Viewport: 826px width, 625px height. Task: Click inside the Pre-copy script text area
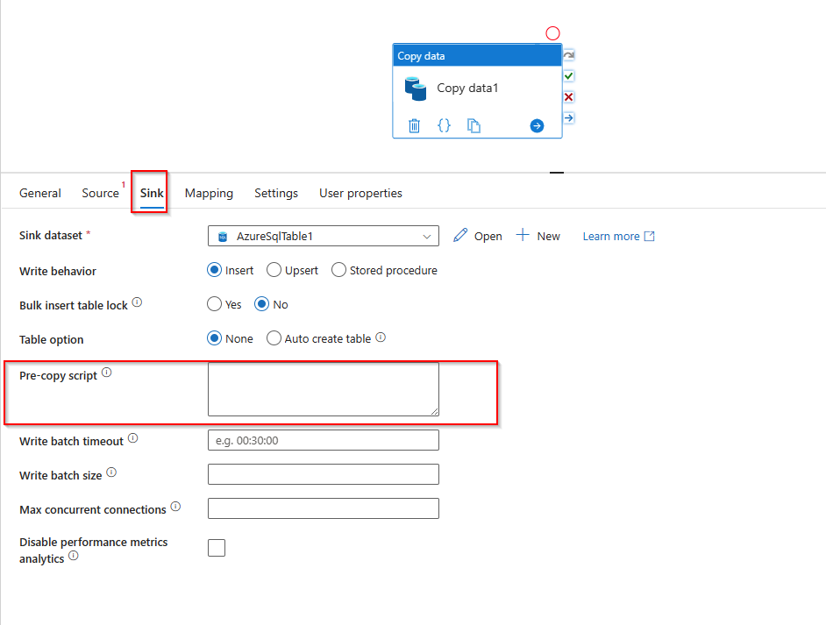click(x=323, y=388)
